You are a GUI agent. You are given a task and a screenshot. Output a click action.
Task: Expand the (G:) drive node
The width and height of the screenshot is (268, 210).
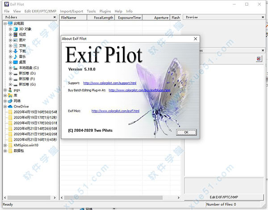(x=10, y=84)
